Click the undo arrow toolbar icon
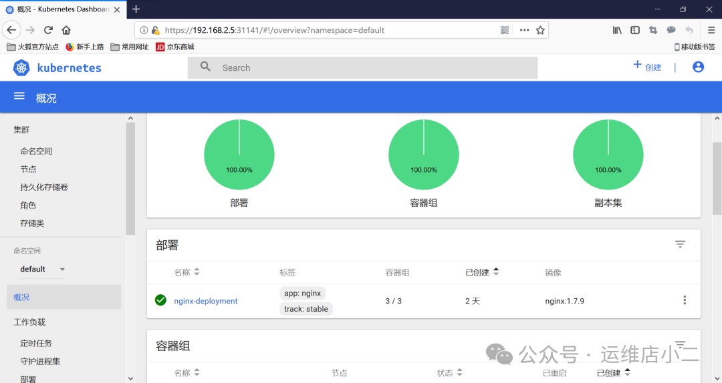 coord(689,30)
